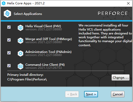Screen dimensions: 133x102
Task: Click the "Merge and Diff Tool (P4Merge)" label
Action: pyautogui.click(x=49, y=39)
